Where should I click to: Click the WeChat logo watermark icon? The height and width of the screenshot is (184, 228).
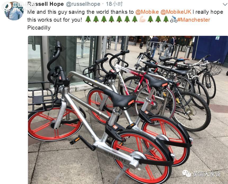[187, 173]
